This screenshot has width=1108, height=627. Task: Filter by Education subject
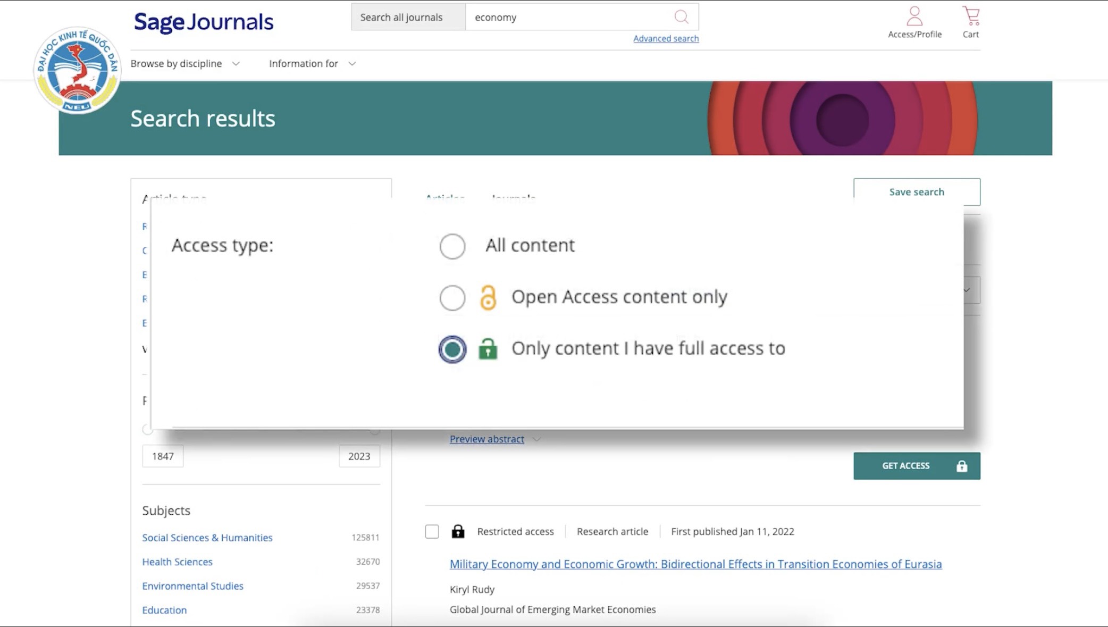[164, 610]
